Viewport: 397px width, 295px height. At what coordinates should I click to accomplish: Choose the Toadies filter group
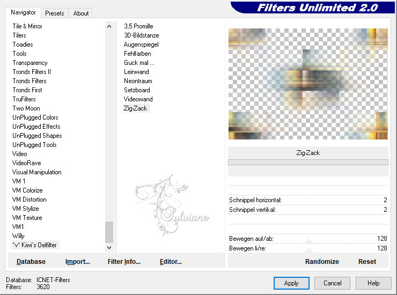(x=23, y=45)
